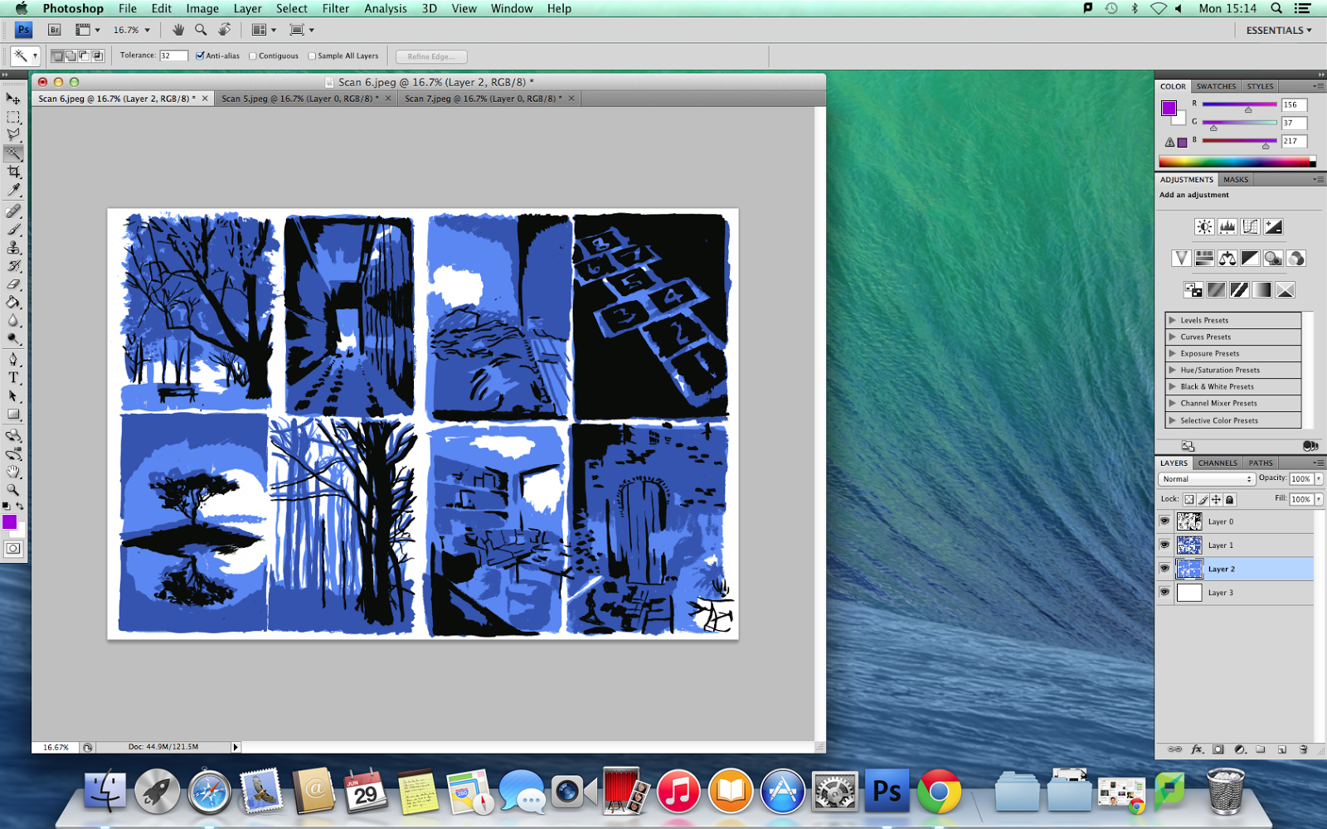Open layer style fx menu
The image size is (1327, 829).
pos(1197,749)
